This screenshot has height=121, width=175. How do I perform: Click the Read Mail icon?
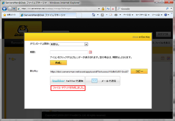tap(111, 15)
